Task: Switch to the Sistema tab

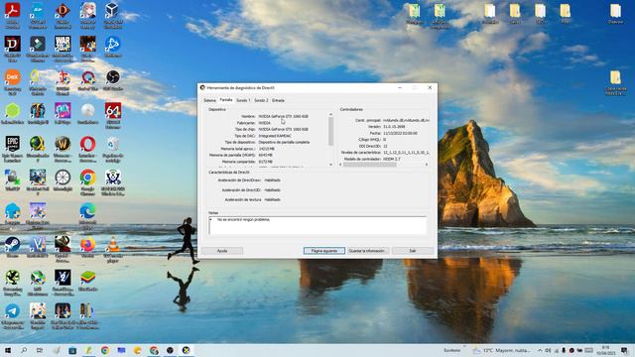Action: pyautogui.click(x=209, y=100)
